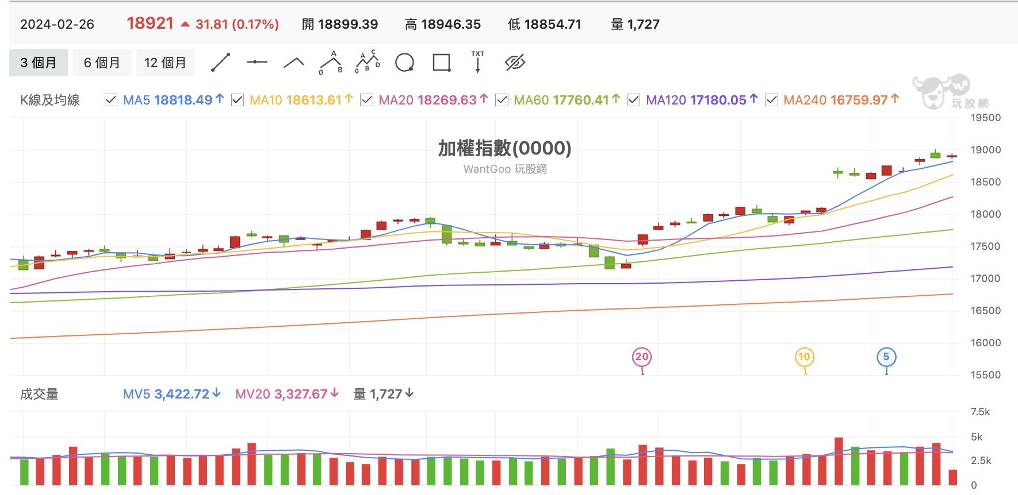Click the MA10 timeline marker labeled 10
Screen dimensions: 1018x495
click(x=804, y=357)
